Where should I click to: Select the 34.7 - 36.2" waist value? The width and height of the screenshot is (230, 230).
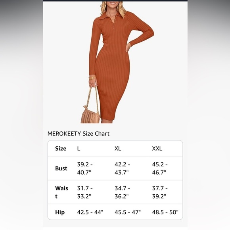tap(122, 192)
